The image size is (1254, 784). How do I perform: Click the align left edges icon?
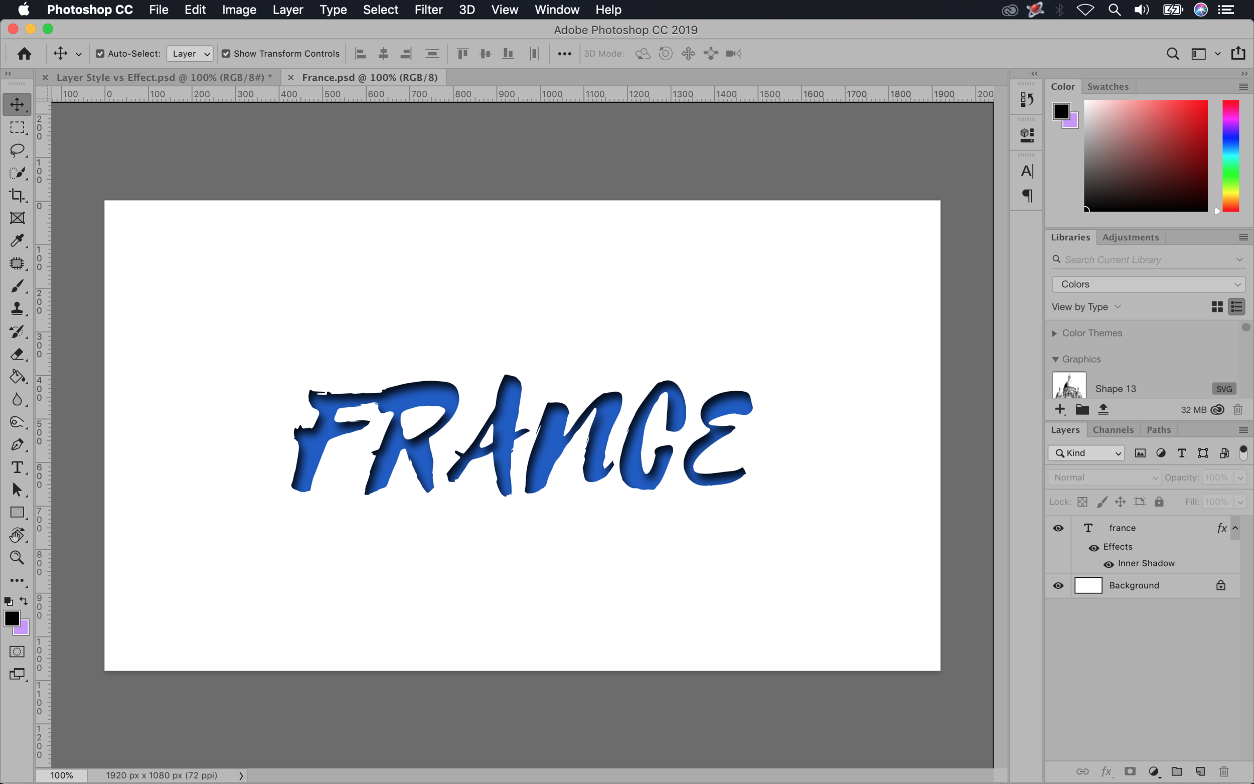pos(361,53)
